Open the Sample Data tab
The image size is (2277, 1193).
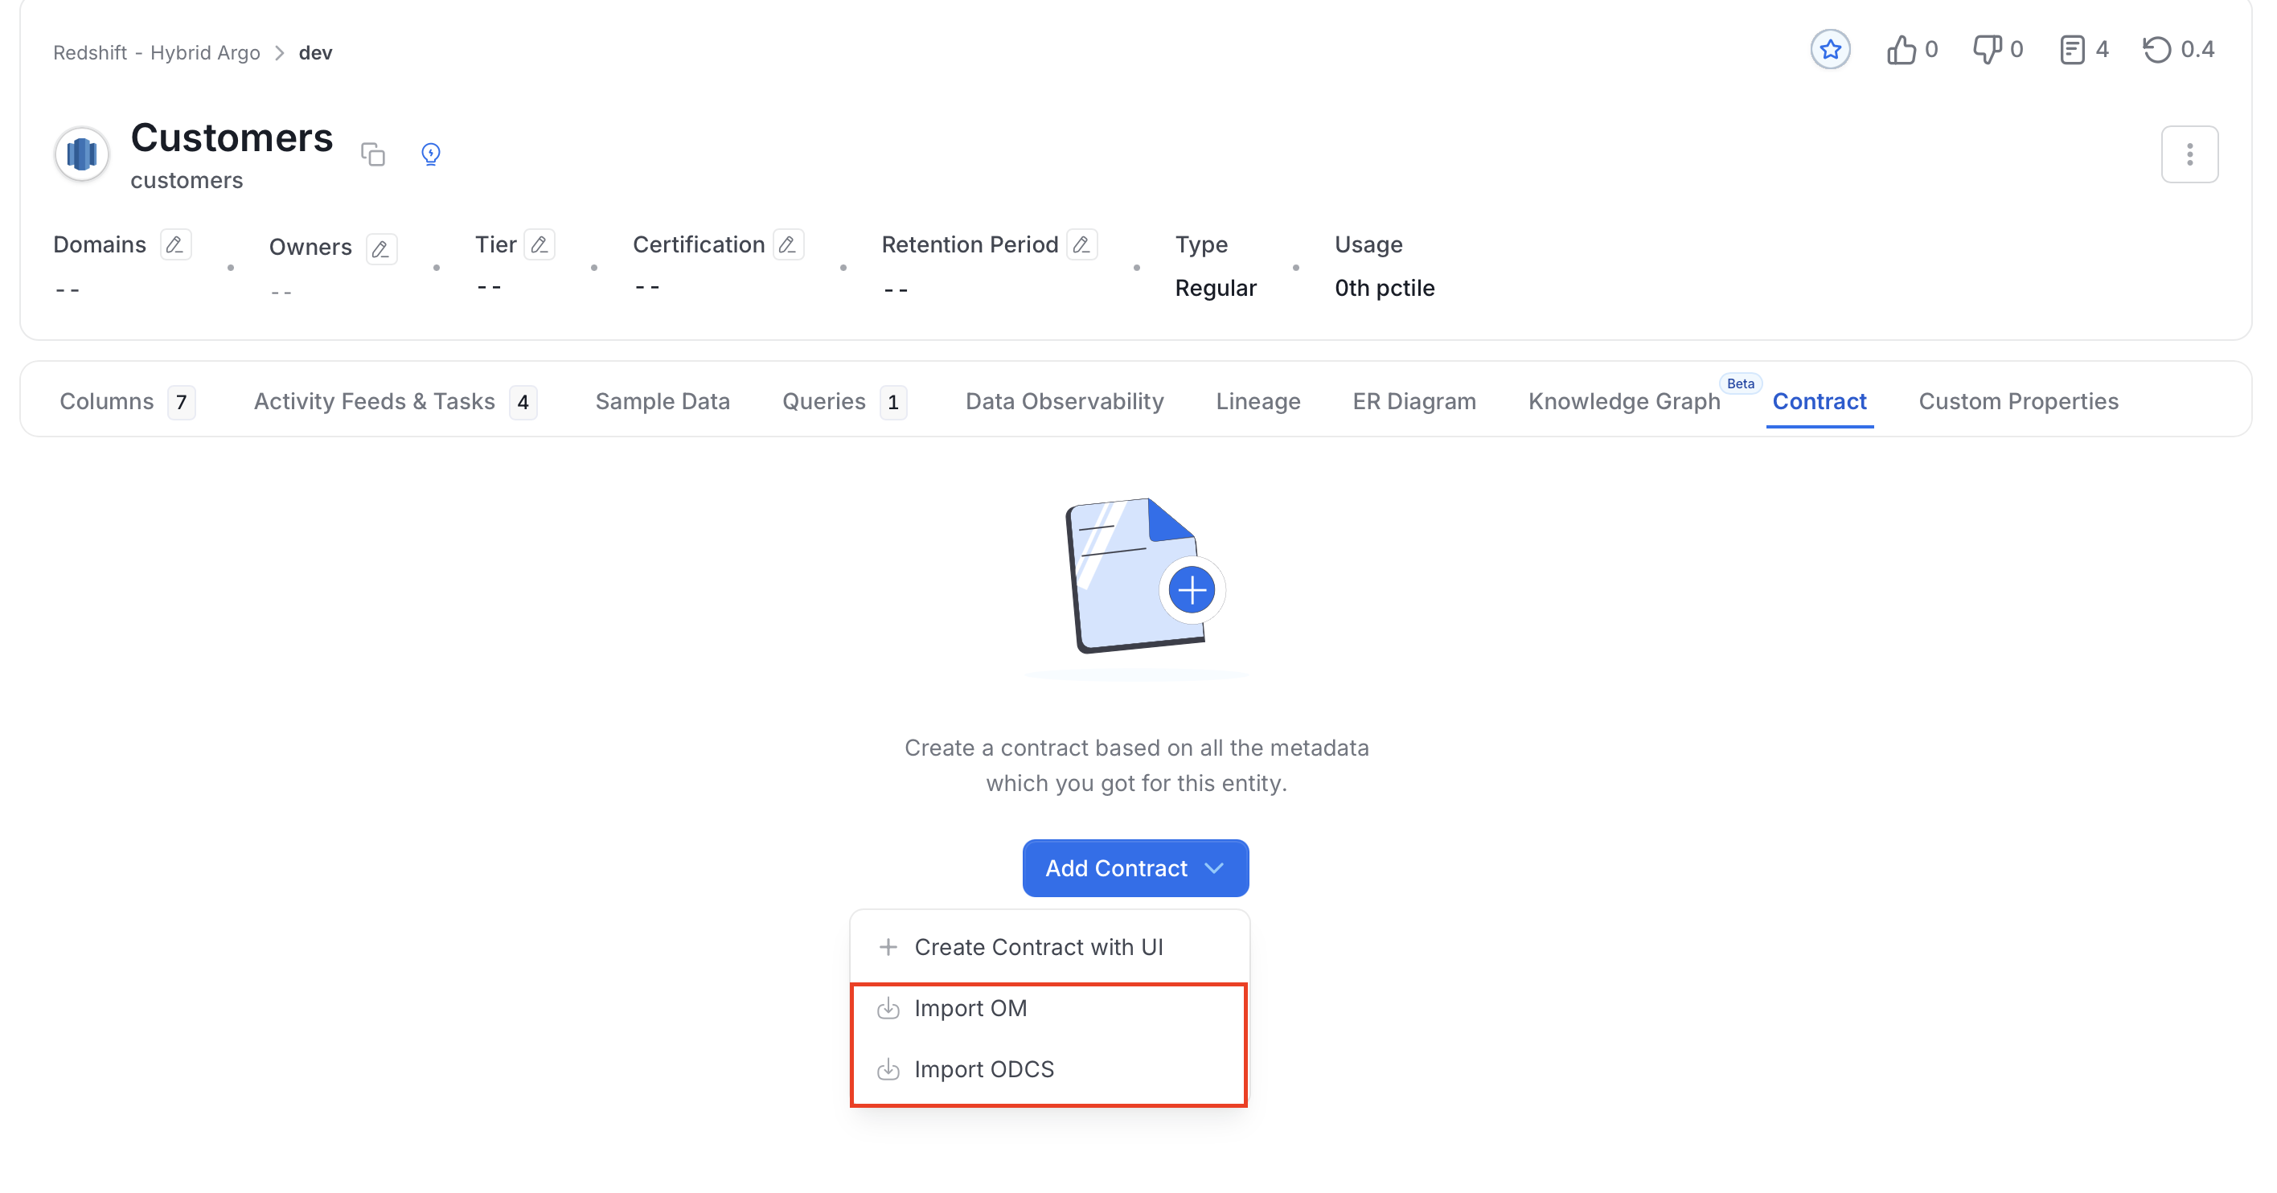[662, 401]
